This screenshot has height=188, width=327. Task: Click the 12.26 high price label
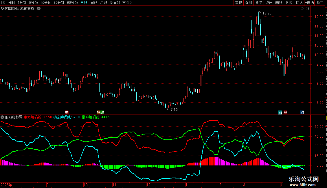[267, 13]
